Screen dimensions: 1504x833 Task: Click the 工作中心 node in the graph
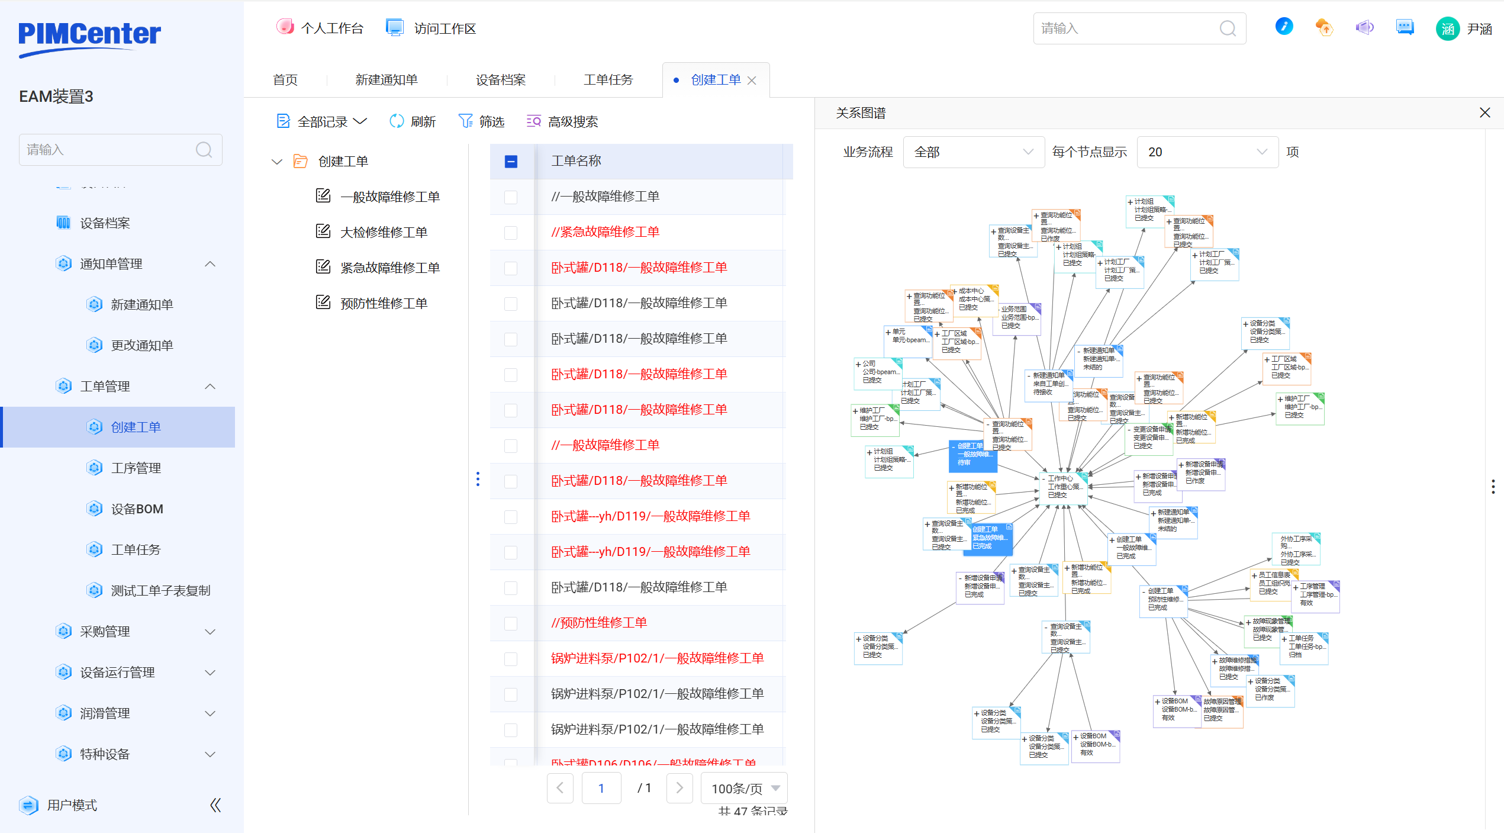coord(1064,487)
